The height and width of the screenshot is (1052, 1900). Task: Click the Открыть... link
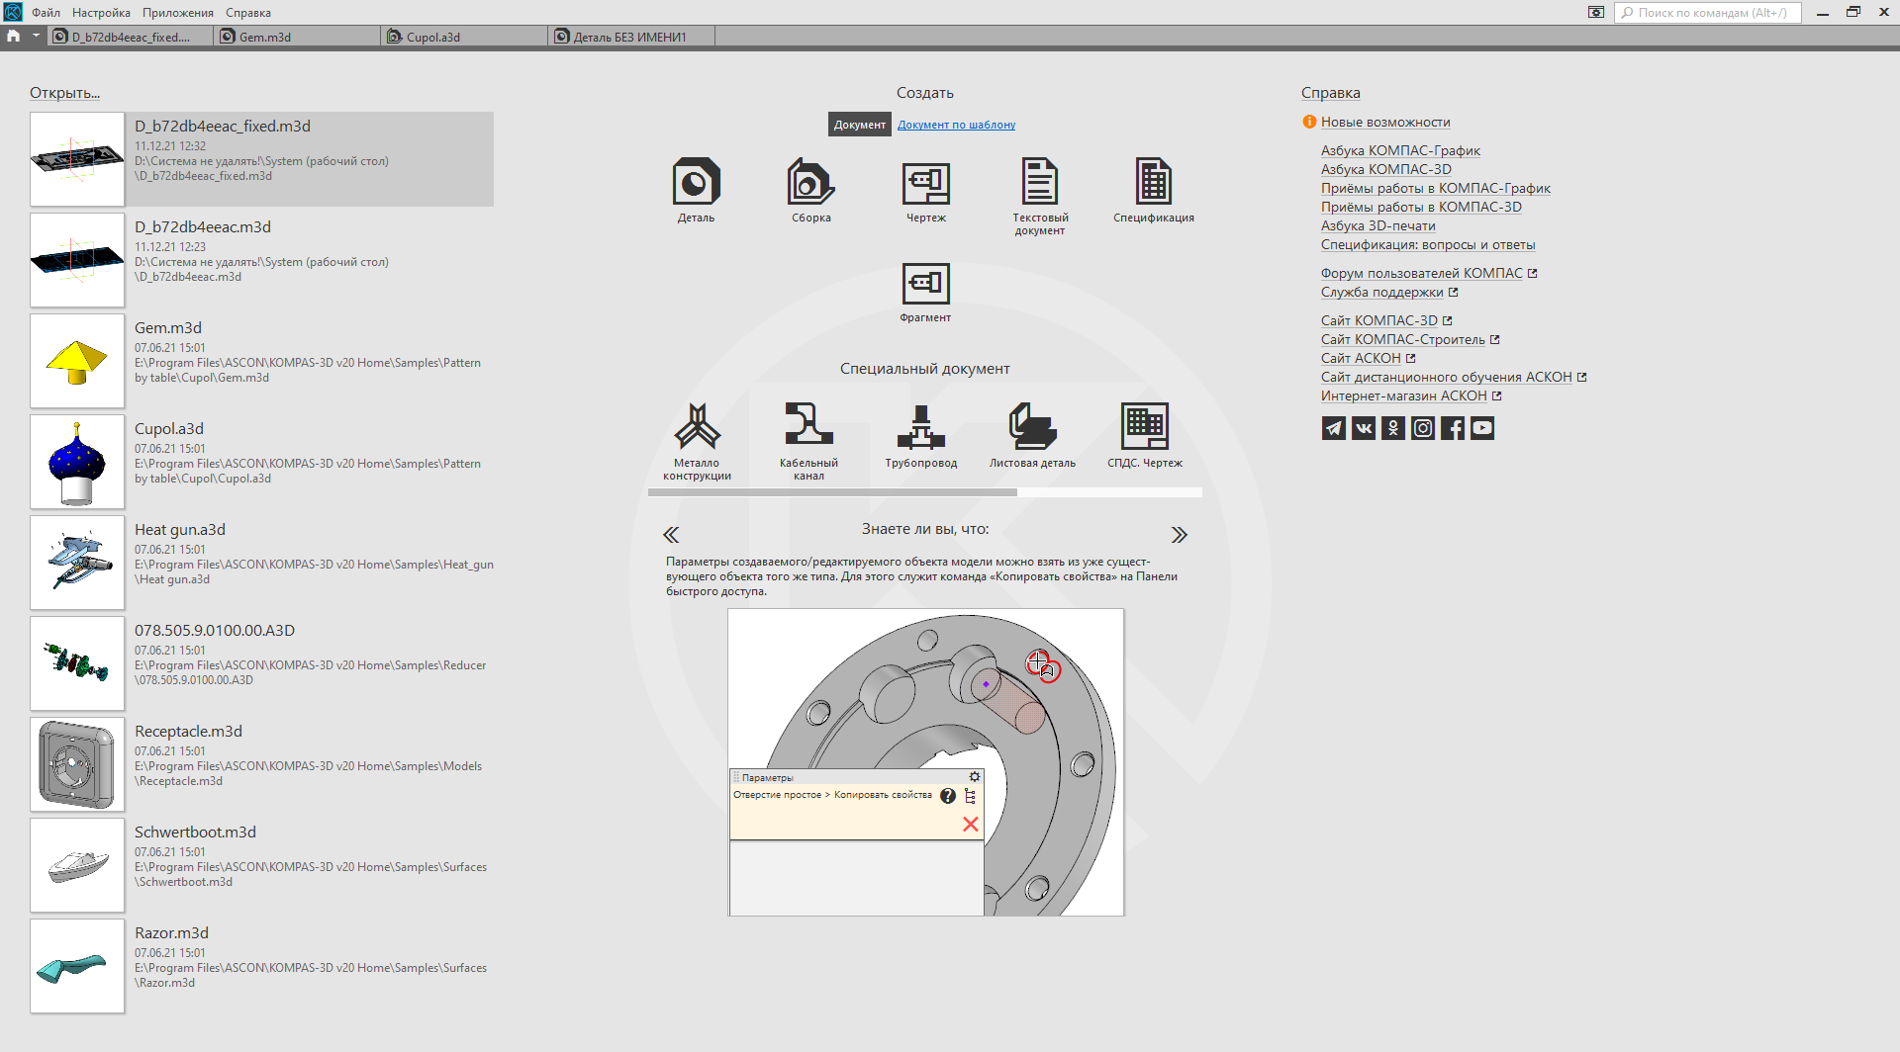(64, 93)
